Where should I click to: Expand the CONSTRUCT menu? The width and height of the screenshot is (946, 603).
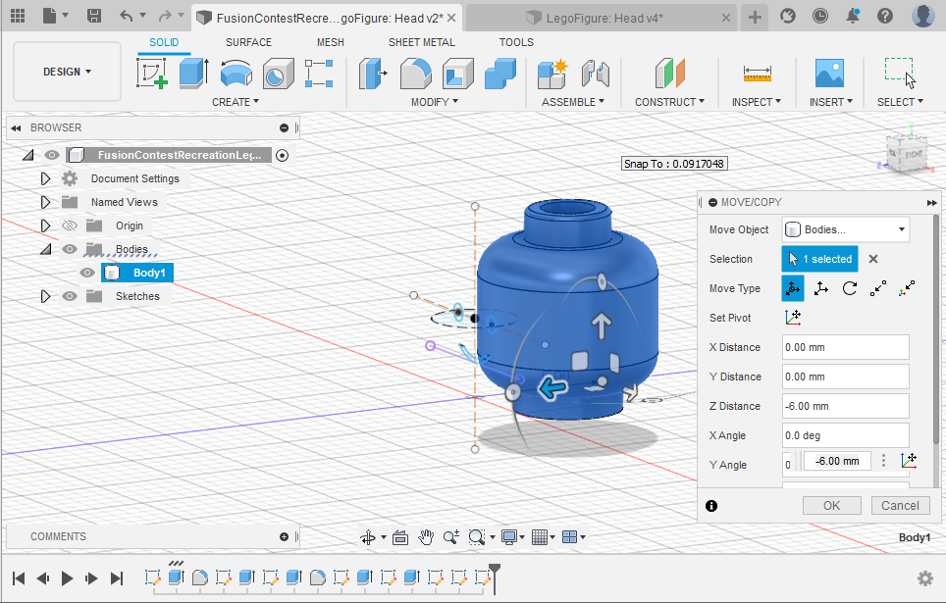coord(669,102)
